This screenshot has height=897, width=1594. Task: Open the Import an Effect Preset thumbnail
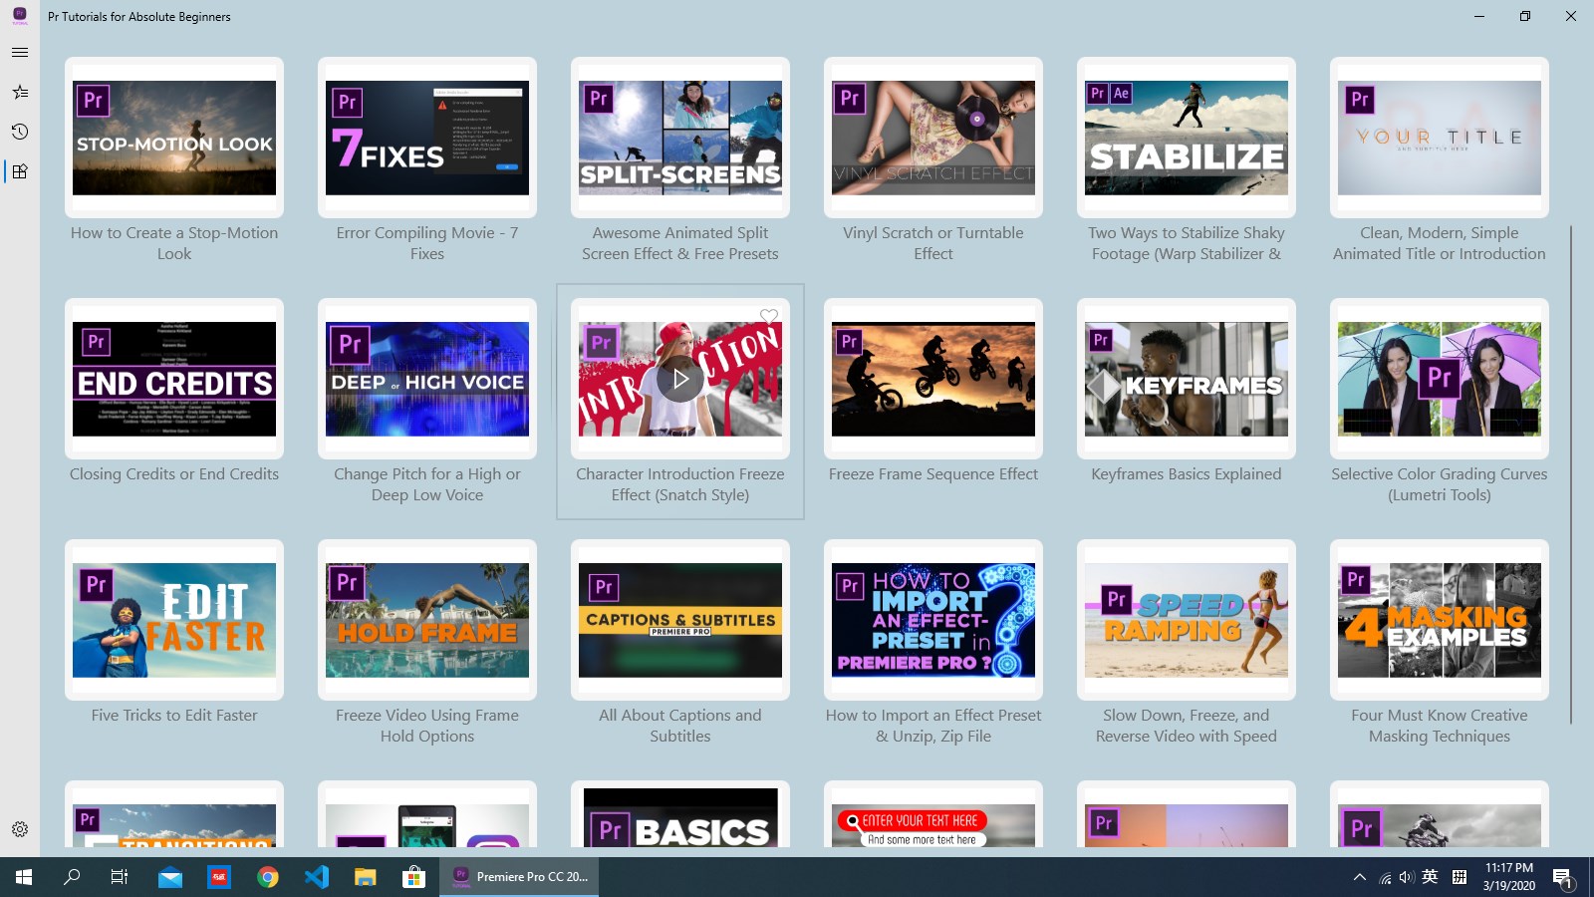click(933, 620)
